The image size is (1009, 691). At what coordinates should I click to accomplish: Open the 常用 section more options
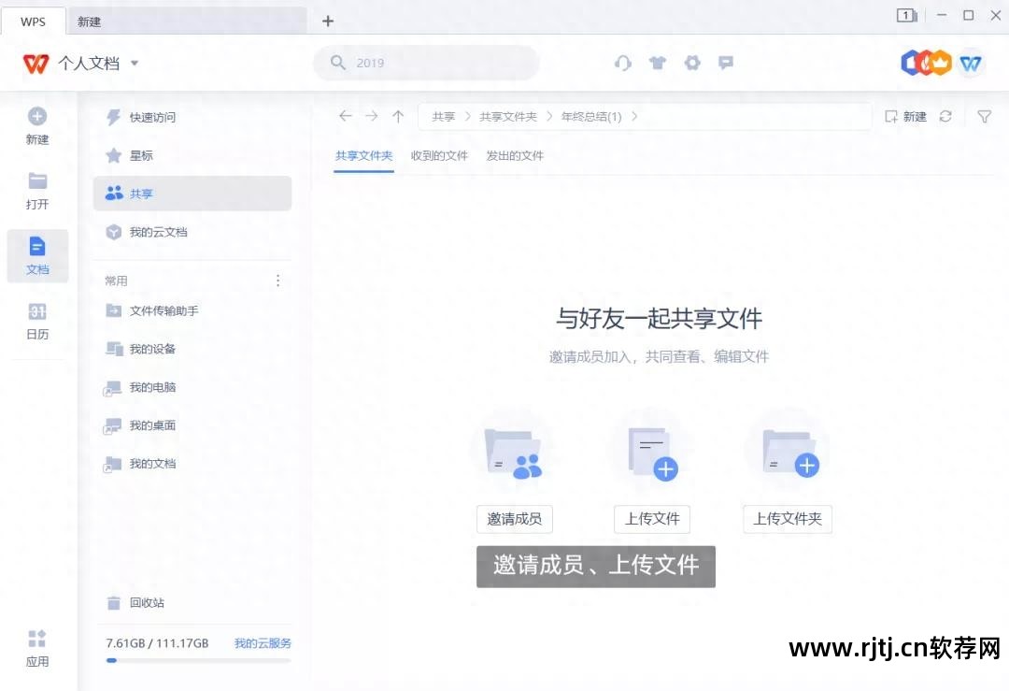tap(277, 281)
